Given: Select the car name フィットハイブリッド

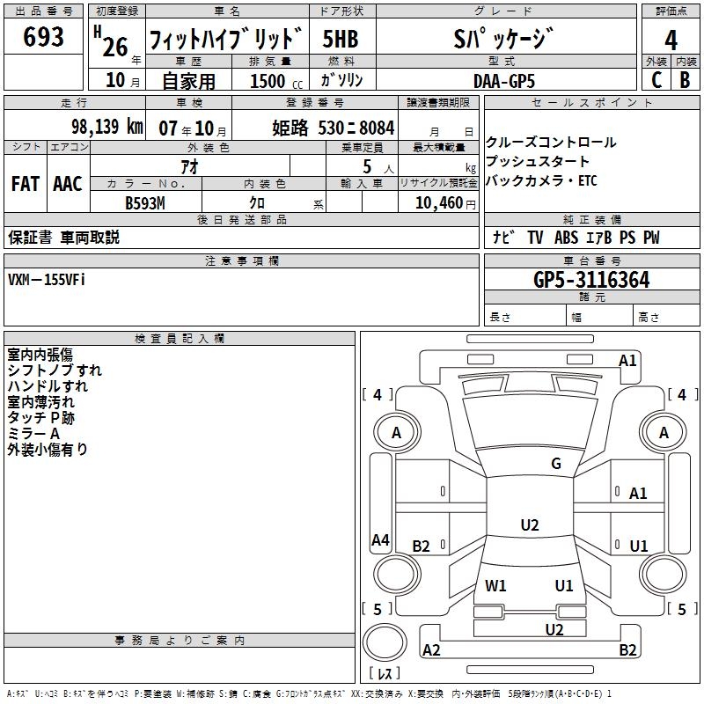Looking at the screenshot, I should pyautogui.click(x=226, y=38).
